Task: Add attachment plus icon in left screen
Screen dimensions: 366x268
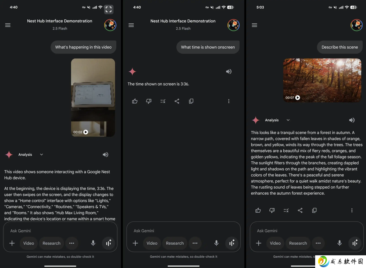Action: point(12,243)
